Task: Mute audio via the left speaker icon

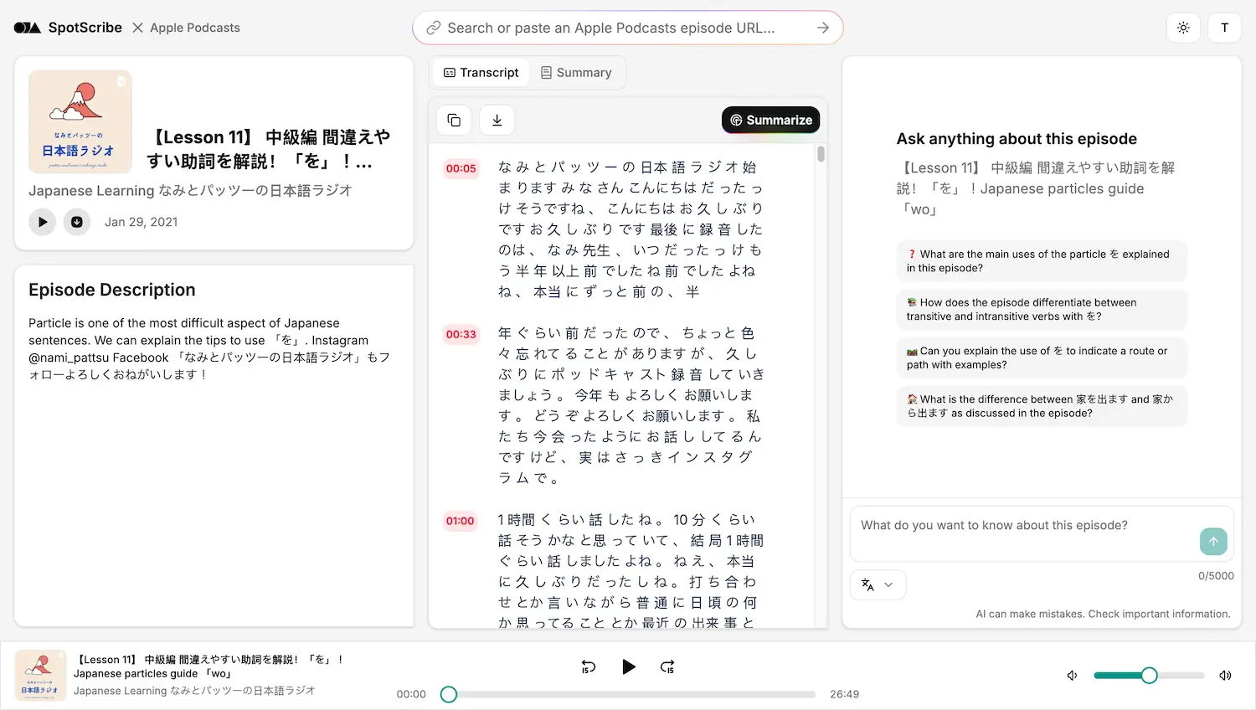Action: pos(1072,675)
